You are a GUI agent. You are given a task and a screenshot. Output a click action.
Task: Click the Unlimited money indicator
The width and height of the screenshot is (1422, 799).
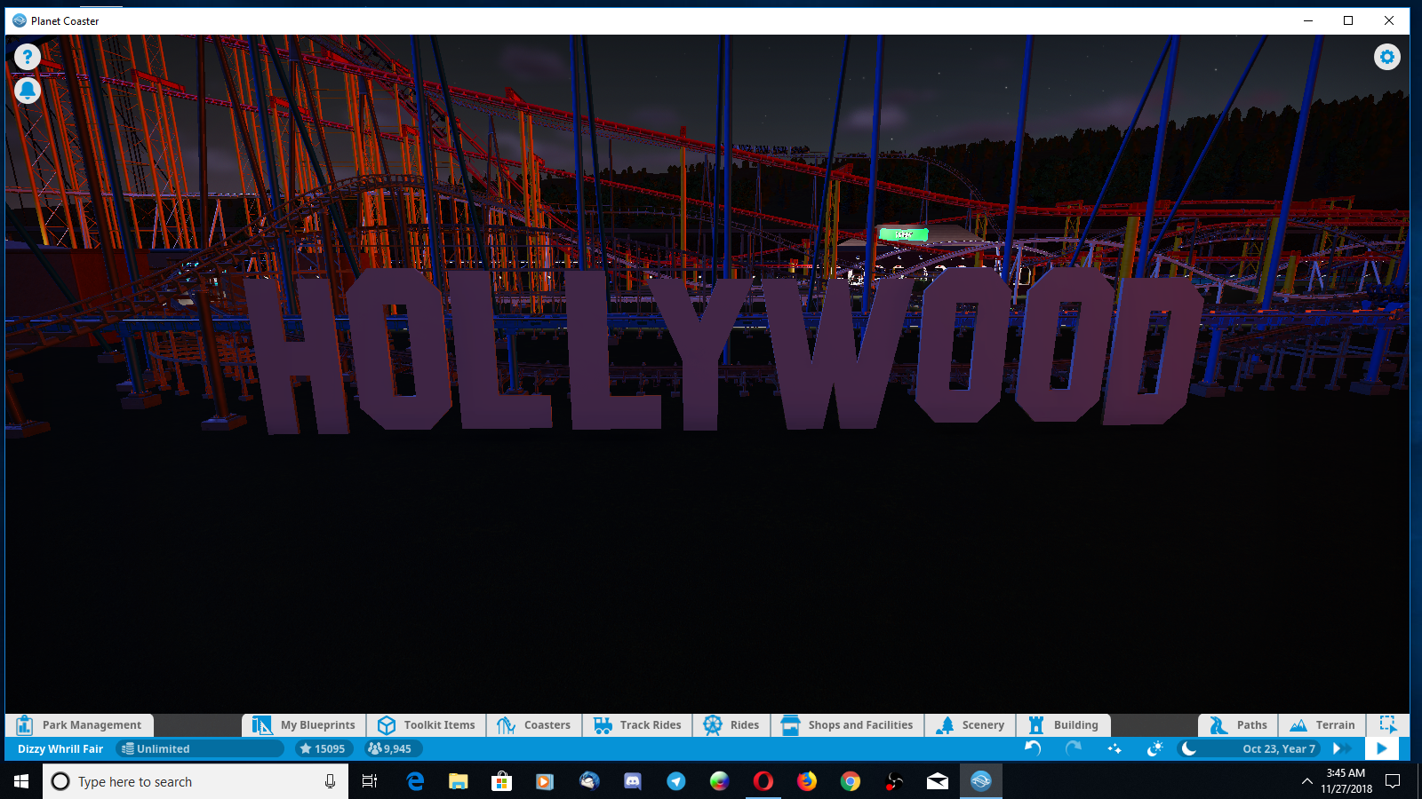(x=199, y=748)
